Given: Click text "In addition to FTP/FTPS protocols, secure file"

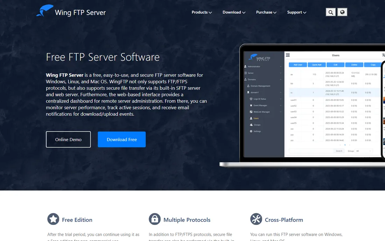Looking at the screenshot, I should (190, 235).
